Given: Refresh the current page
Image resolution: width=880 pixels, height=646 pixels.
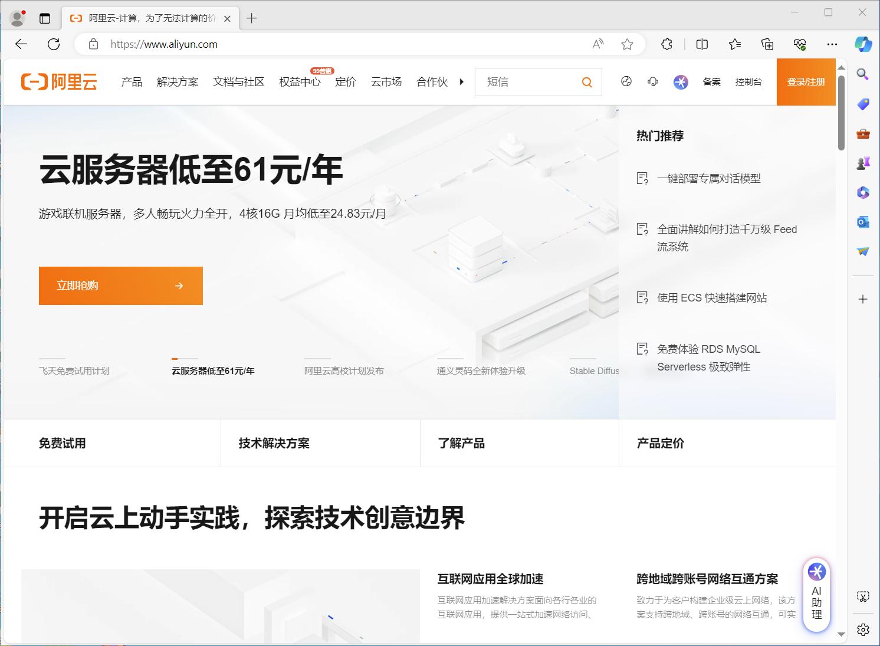Looking at the screenshot, I should click(54, 44).
